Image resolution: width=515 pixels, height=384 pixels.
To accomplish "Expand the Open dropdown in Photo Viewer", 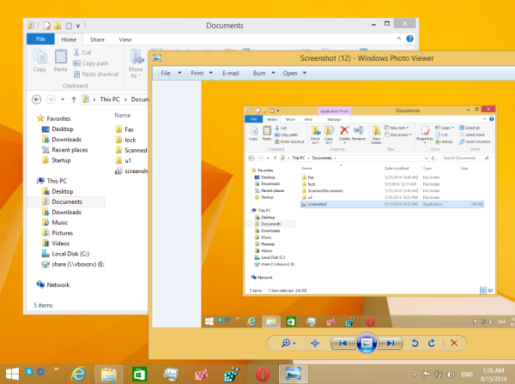I will (305, 73).
